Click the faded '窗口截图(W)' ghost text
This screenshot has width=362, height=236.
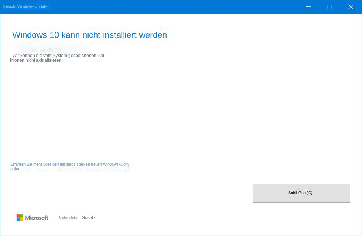[x=46, y=50]
